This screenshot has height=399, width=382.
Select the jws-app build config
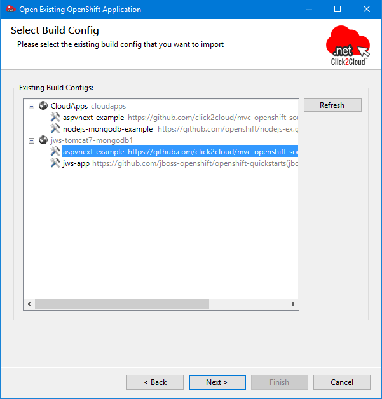point(76,163)
